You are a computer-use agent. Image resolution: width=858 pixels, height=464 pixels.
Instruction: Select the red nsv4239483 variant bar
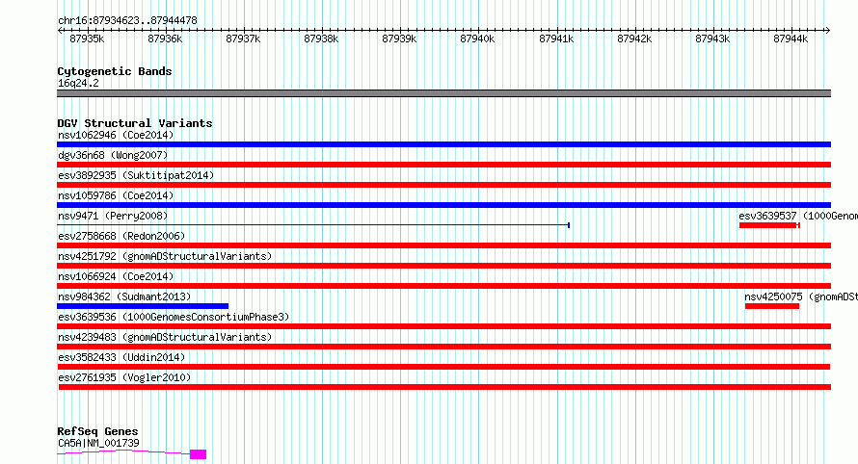pyautogui.click(x=443, y=347)
